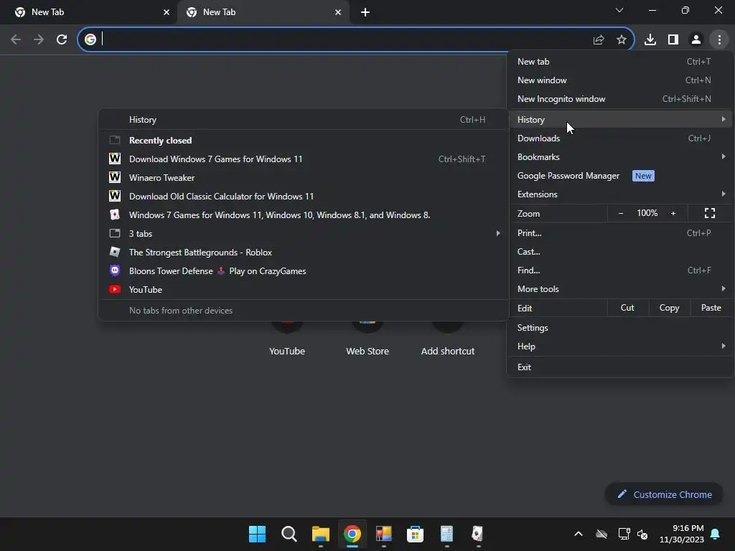The height and width of the screenshot is (551, 735).
Task: Click the Google icon in the address bar
Action: 90,39
